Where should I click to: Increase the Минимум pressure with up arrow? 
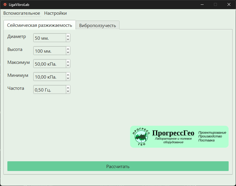click(x=68, y=75)
